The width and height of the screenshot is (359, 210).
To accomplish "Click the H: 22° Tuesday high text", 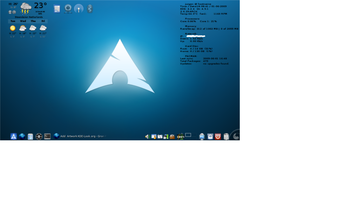I will (13, 33).
